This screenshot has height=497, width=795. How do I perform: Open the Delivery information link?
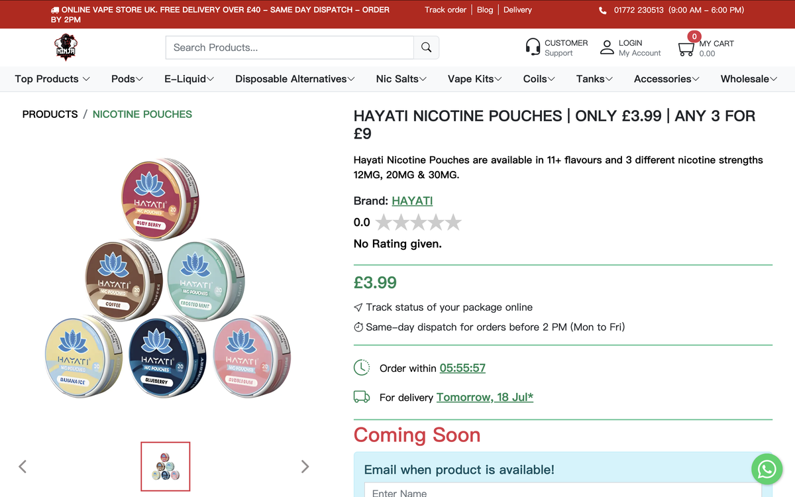517,10
